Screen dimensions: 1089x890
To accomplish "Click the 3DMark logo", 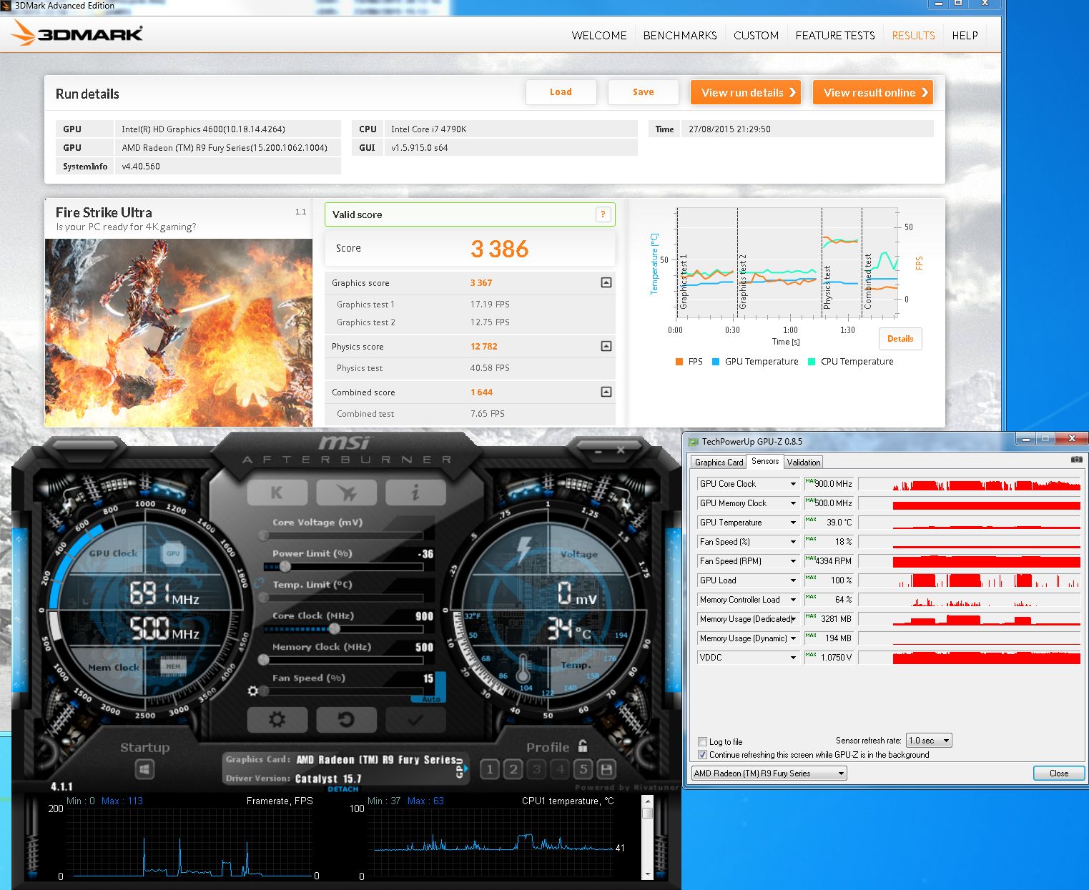I will (x=77, y=33).
